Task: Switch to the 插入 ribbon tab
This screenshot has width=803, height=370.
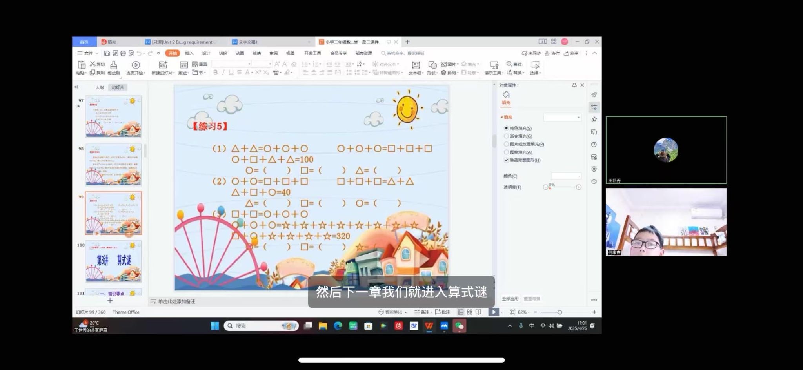Action: point(189,53)
